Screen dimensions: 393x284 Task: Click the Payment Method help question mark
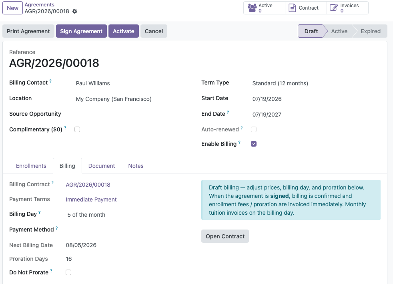tap(57, 228)
